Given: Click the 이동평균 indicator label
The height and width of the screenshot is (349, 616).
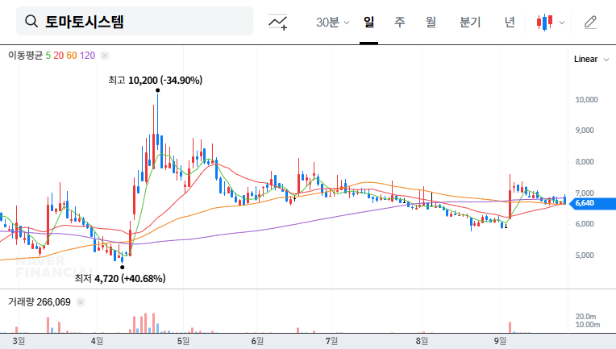Looking at the screenshot, I should tap(25, 56).
